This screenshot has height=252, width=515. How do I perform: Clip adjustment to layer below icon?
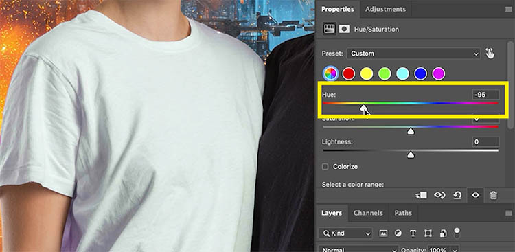(421, 196)
